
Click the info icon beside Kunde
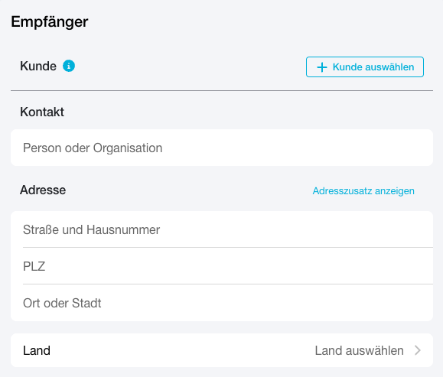(69, 66)
